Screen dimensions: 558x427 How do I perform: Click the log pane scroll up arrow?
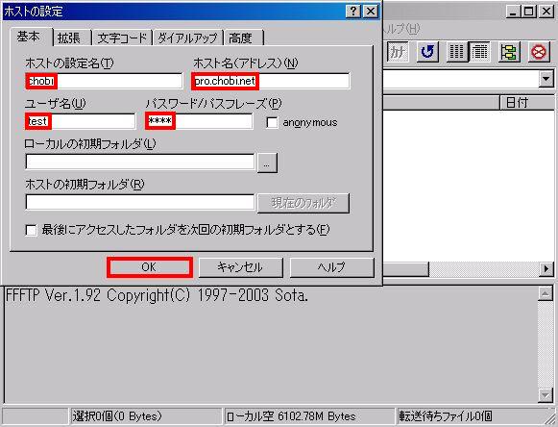546,294
